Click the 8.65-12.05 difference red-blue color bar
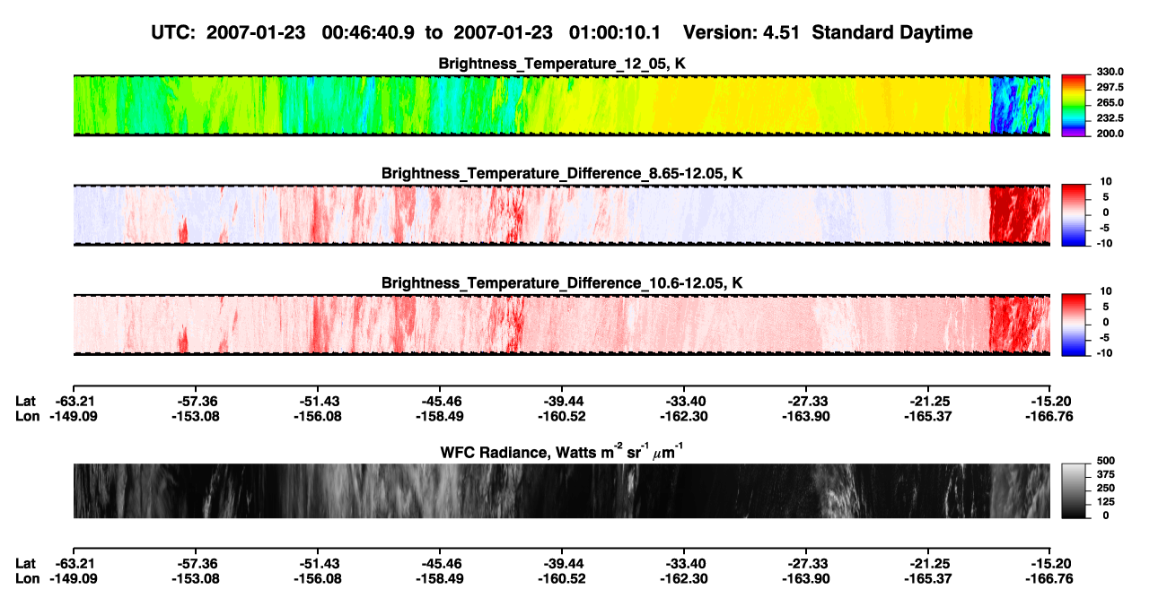Image resolution: width=1167 pixels, height=598 pixels. [x=1074, y=213]
